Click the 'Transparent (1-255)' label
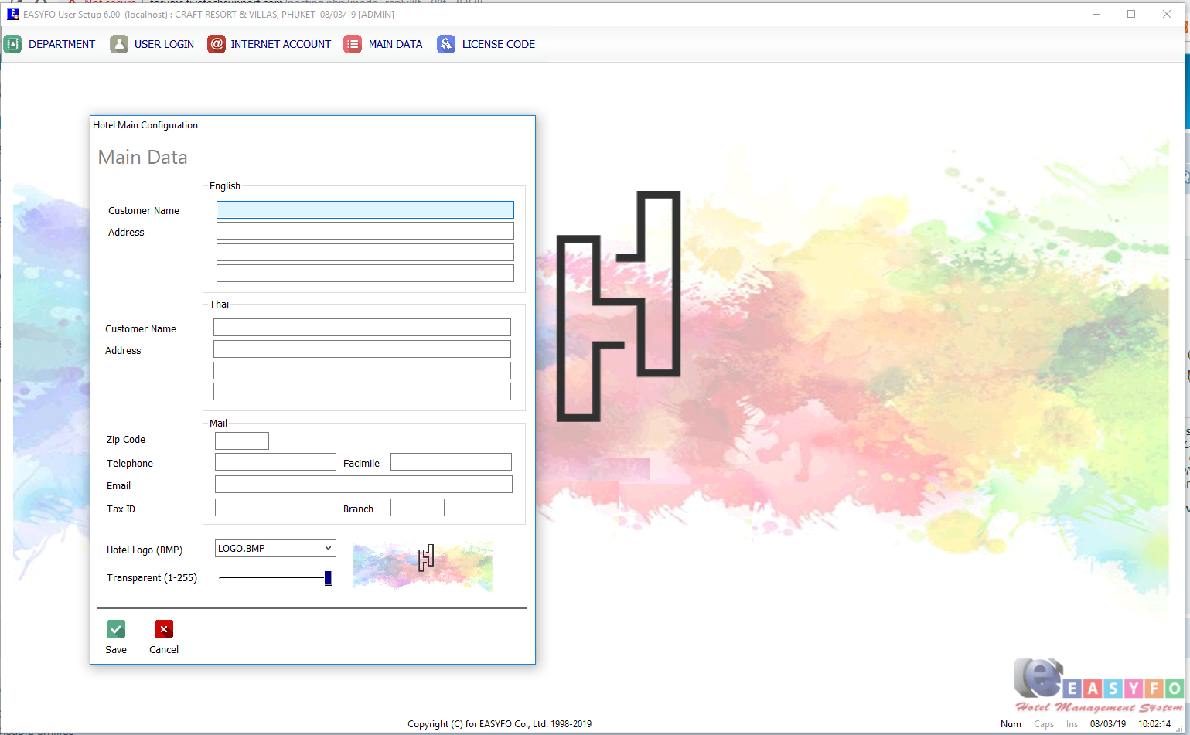 tap(152, 577)
